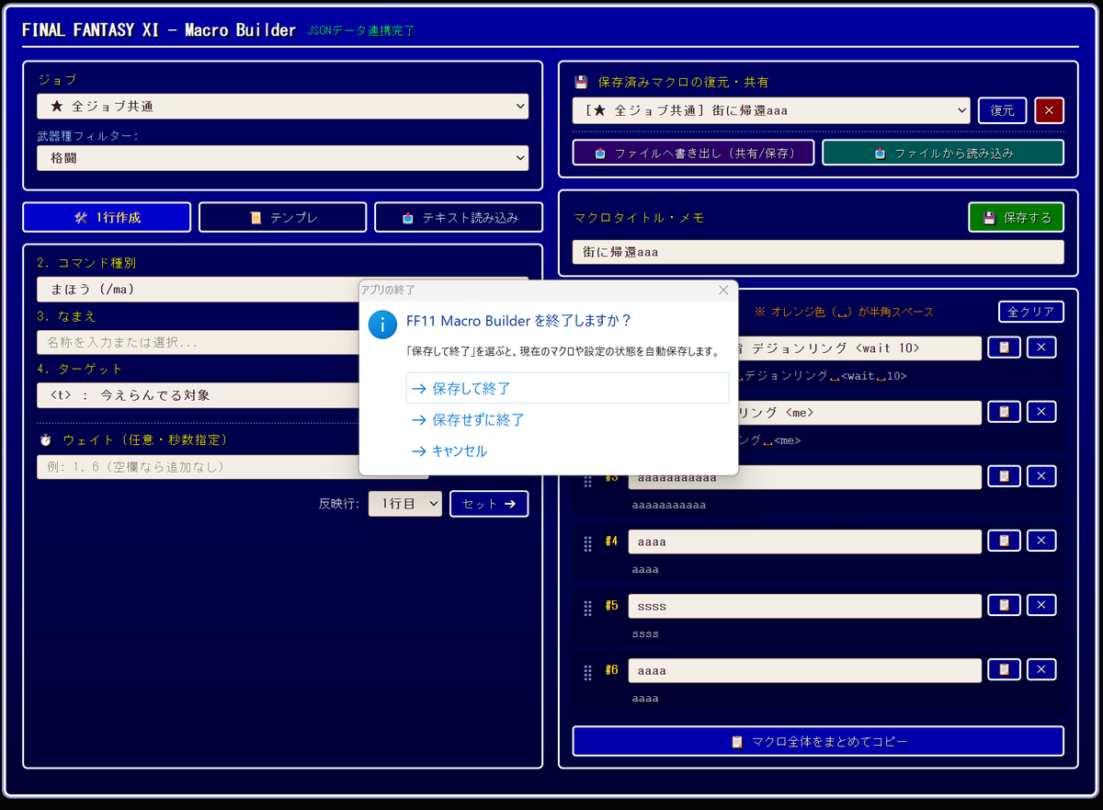1103x810 pixels.
Task: Click マクロ全体をまとめてコピー button
Action: click(x=818, y=741)
